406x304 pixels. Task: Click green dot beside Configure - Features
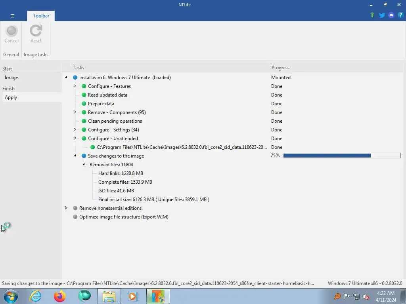84,86
